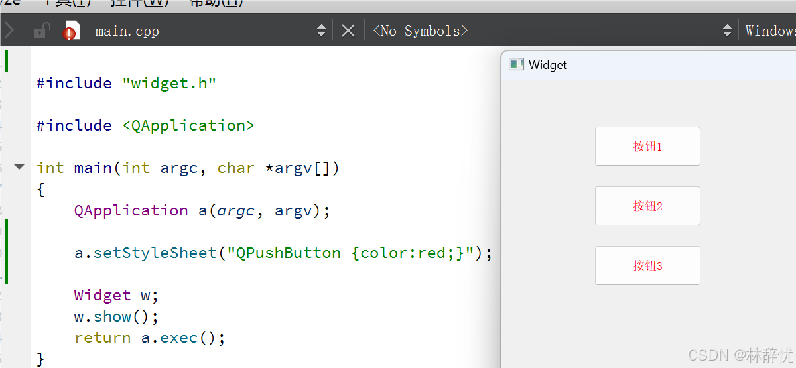Click the Widget window title icon
Image resolution: width=796 pixels, height=368 pixels.
[x=516, y=64]
